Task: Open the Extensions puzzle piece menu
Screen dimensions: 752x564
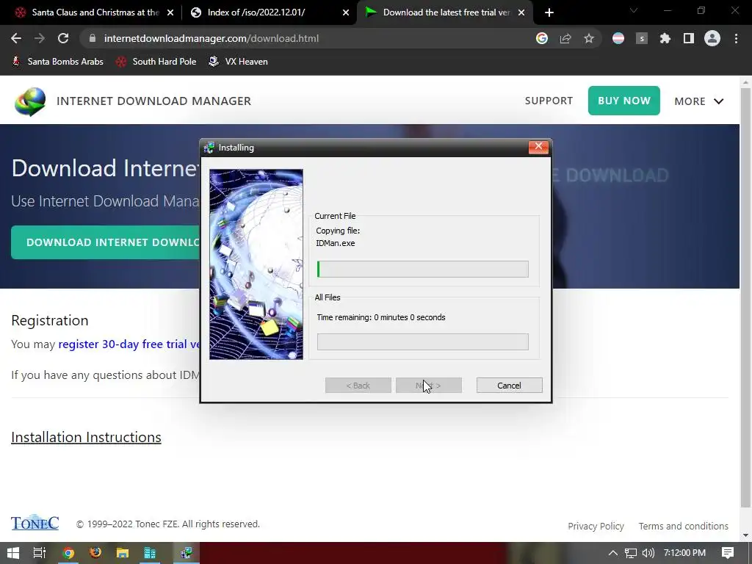Action: pyautogui.click(x=665, y=38)
